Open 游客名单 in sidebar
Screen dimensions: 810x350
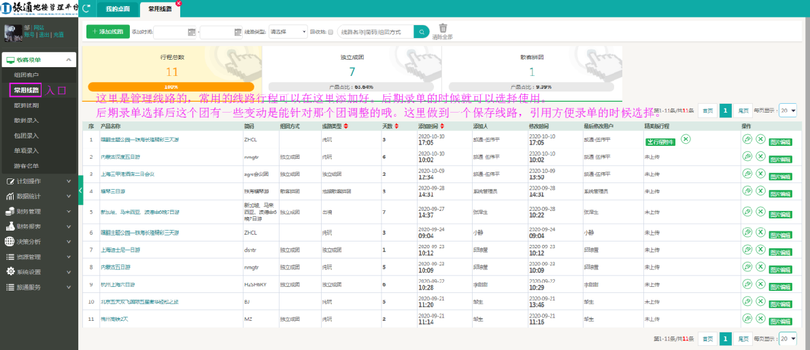pos(27,166)
